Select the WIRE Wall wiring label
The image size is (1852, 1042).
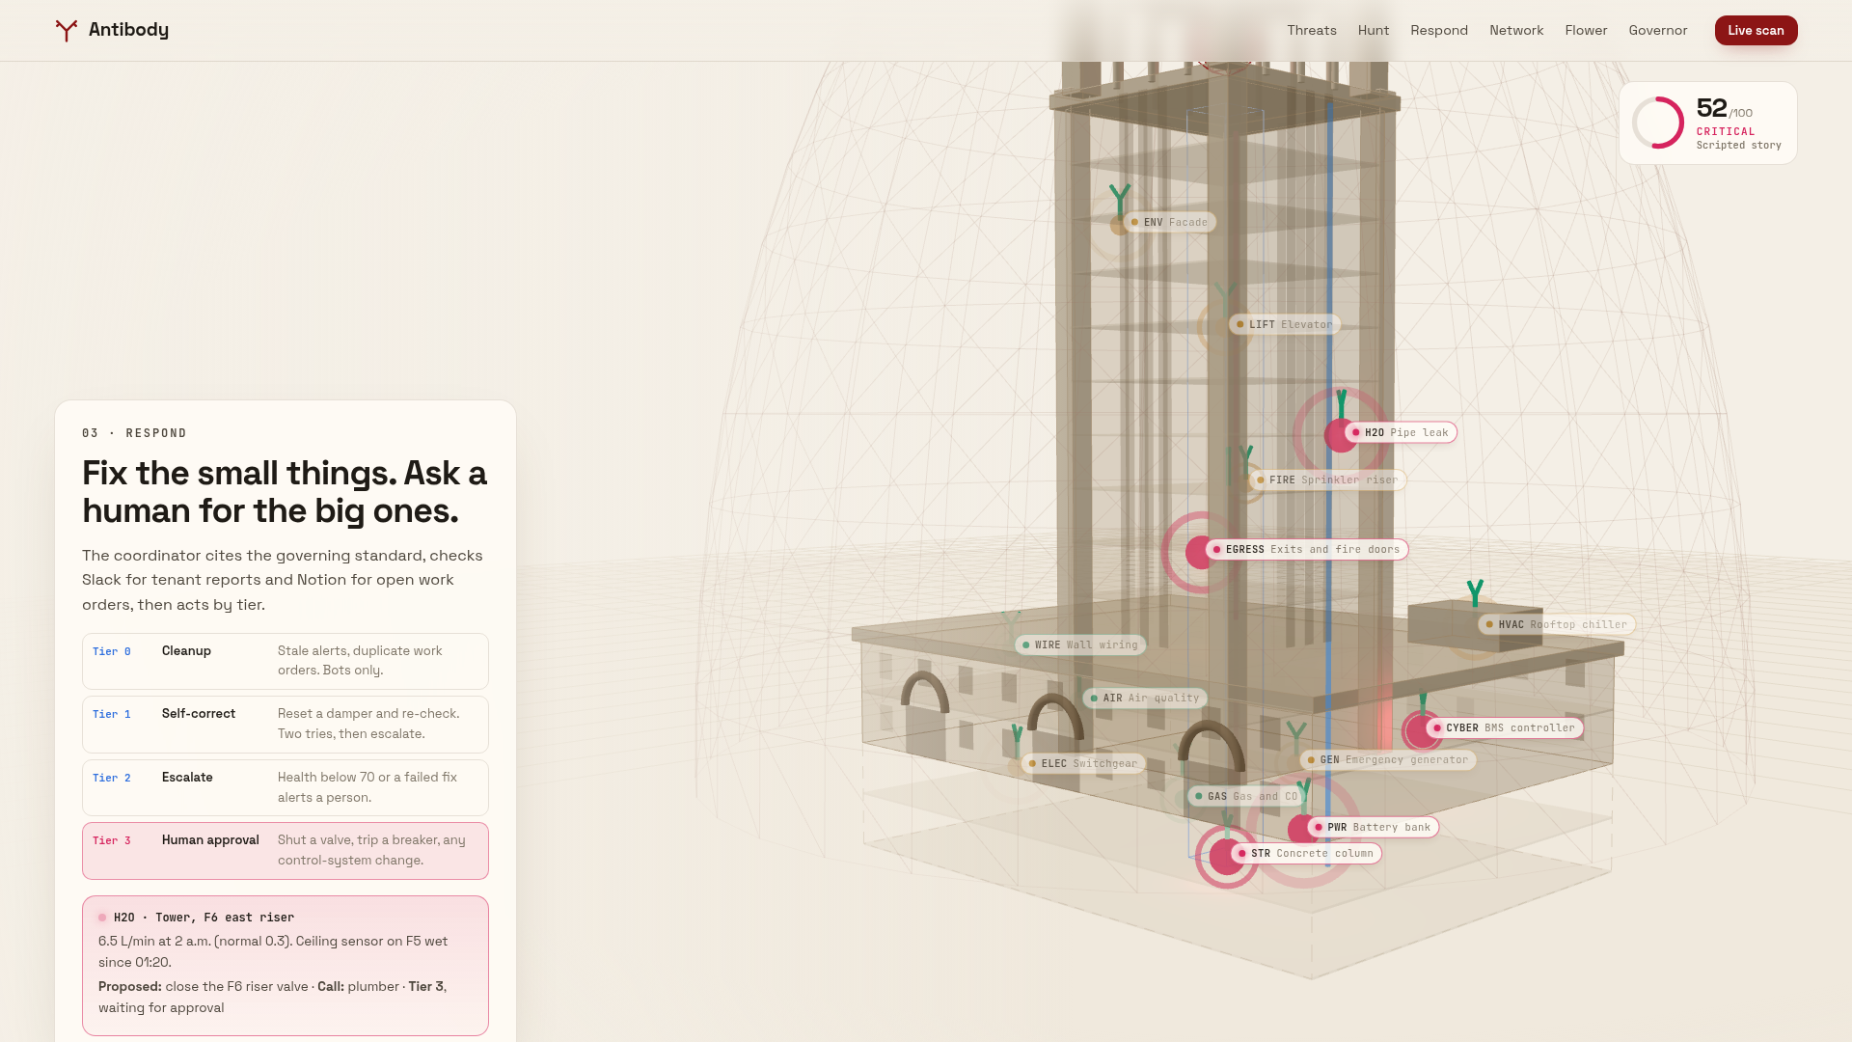tap(1080, 644)
